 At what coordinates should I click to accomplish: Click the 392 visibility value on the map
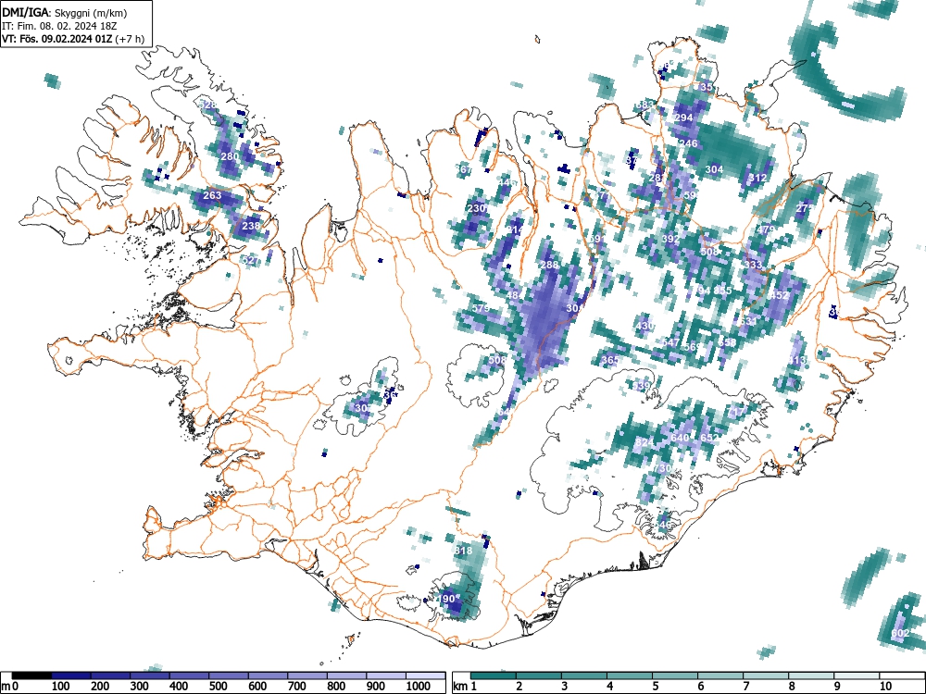pos(670,239)
